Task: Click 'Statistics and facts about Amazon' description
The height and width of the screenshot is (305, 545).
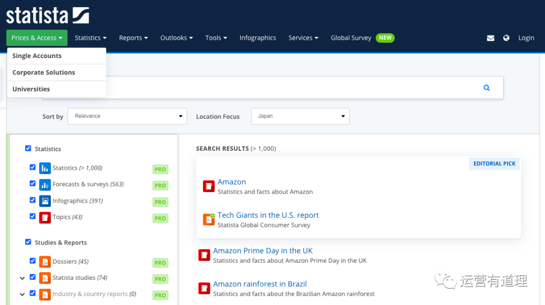Action: [x=265, y=192]
